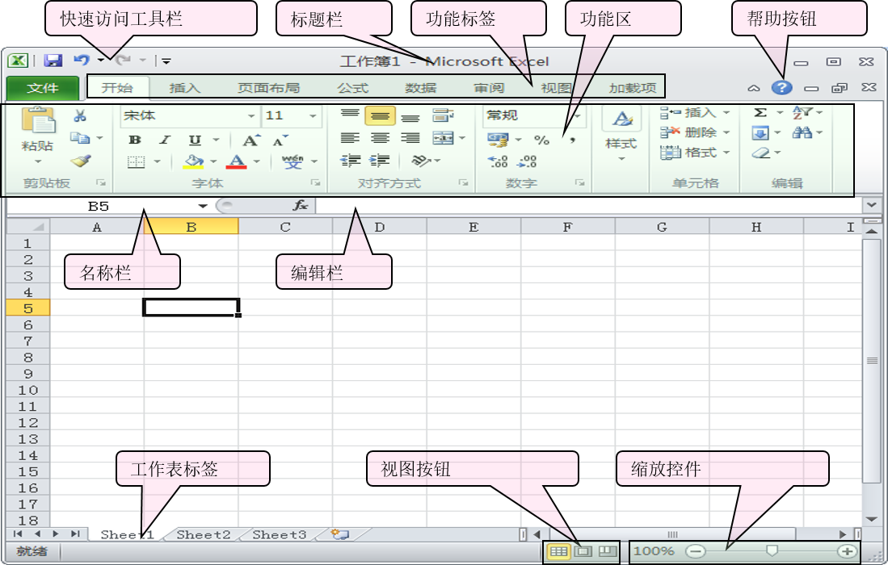The height and width of the screenshot is (565, 888).
Task: Toggle center vertical alignment button
Action: click(380, 116)
